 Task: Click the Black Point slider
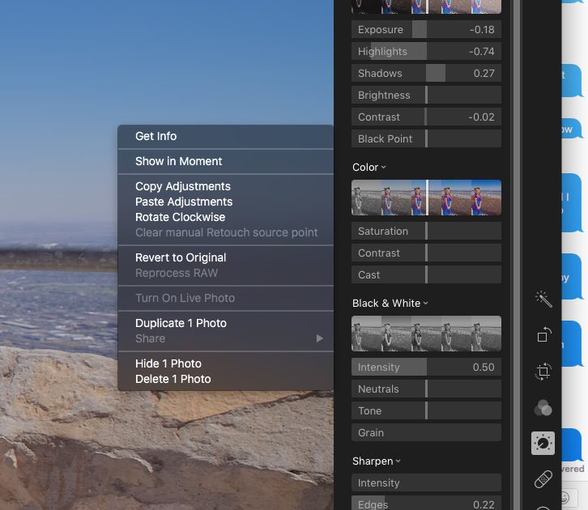[426, 138]
